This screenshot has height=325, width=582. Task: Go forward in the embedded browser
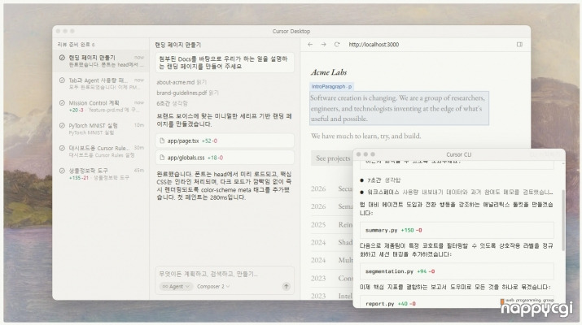(324, 45)
